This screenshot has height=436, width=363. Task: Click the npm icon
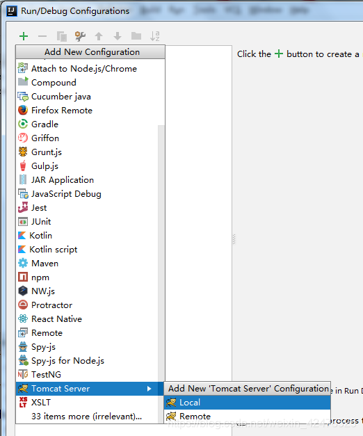click(23, 277)
